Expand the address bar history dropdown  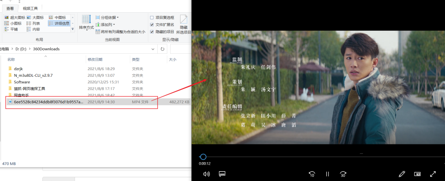(153, 49)
